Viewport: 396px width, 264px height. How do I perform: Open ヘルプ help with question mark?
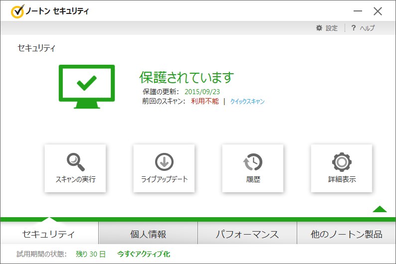pyautogui.click(x=363, y=28)
